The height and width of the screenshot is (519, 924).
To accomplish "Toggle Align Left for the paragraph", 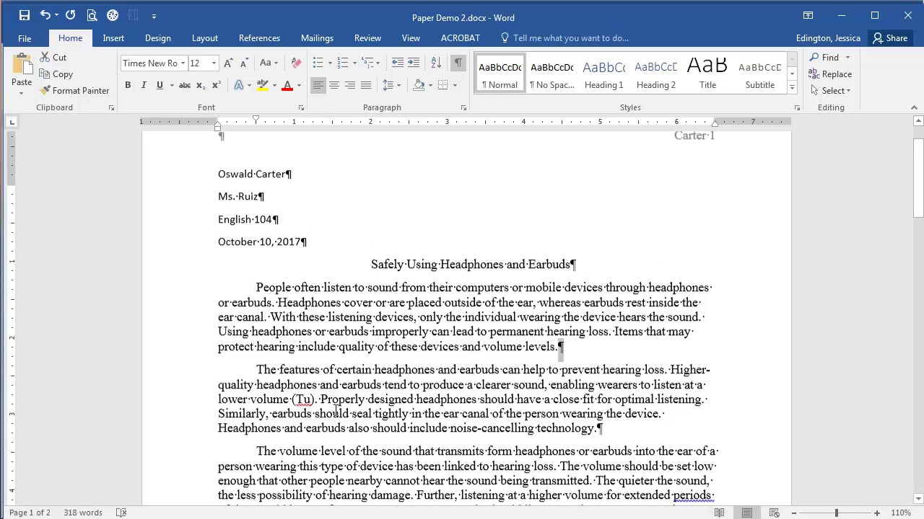I will (318, 86).
